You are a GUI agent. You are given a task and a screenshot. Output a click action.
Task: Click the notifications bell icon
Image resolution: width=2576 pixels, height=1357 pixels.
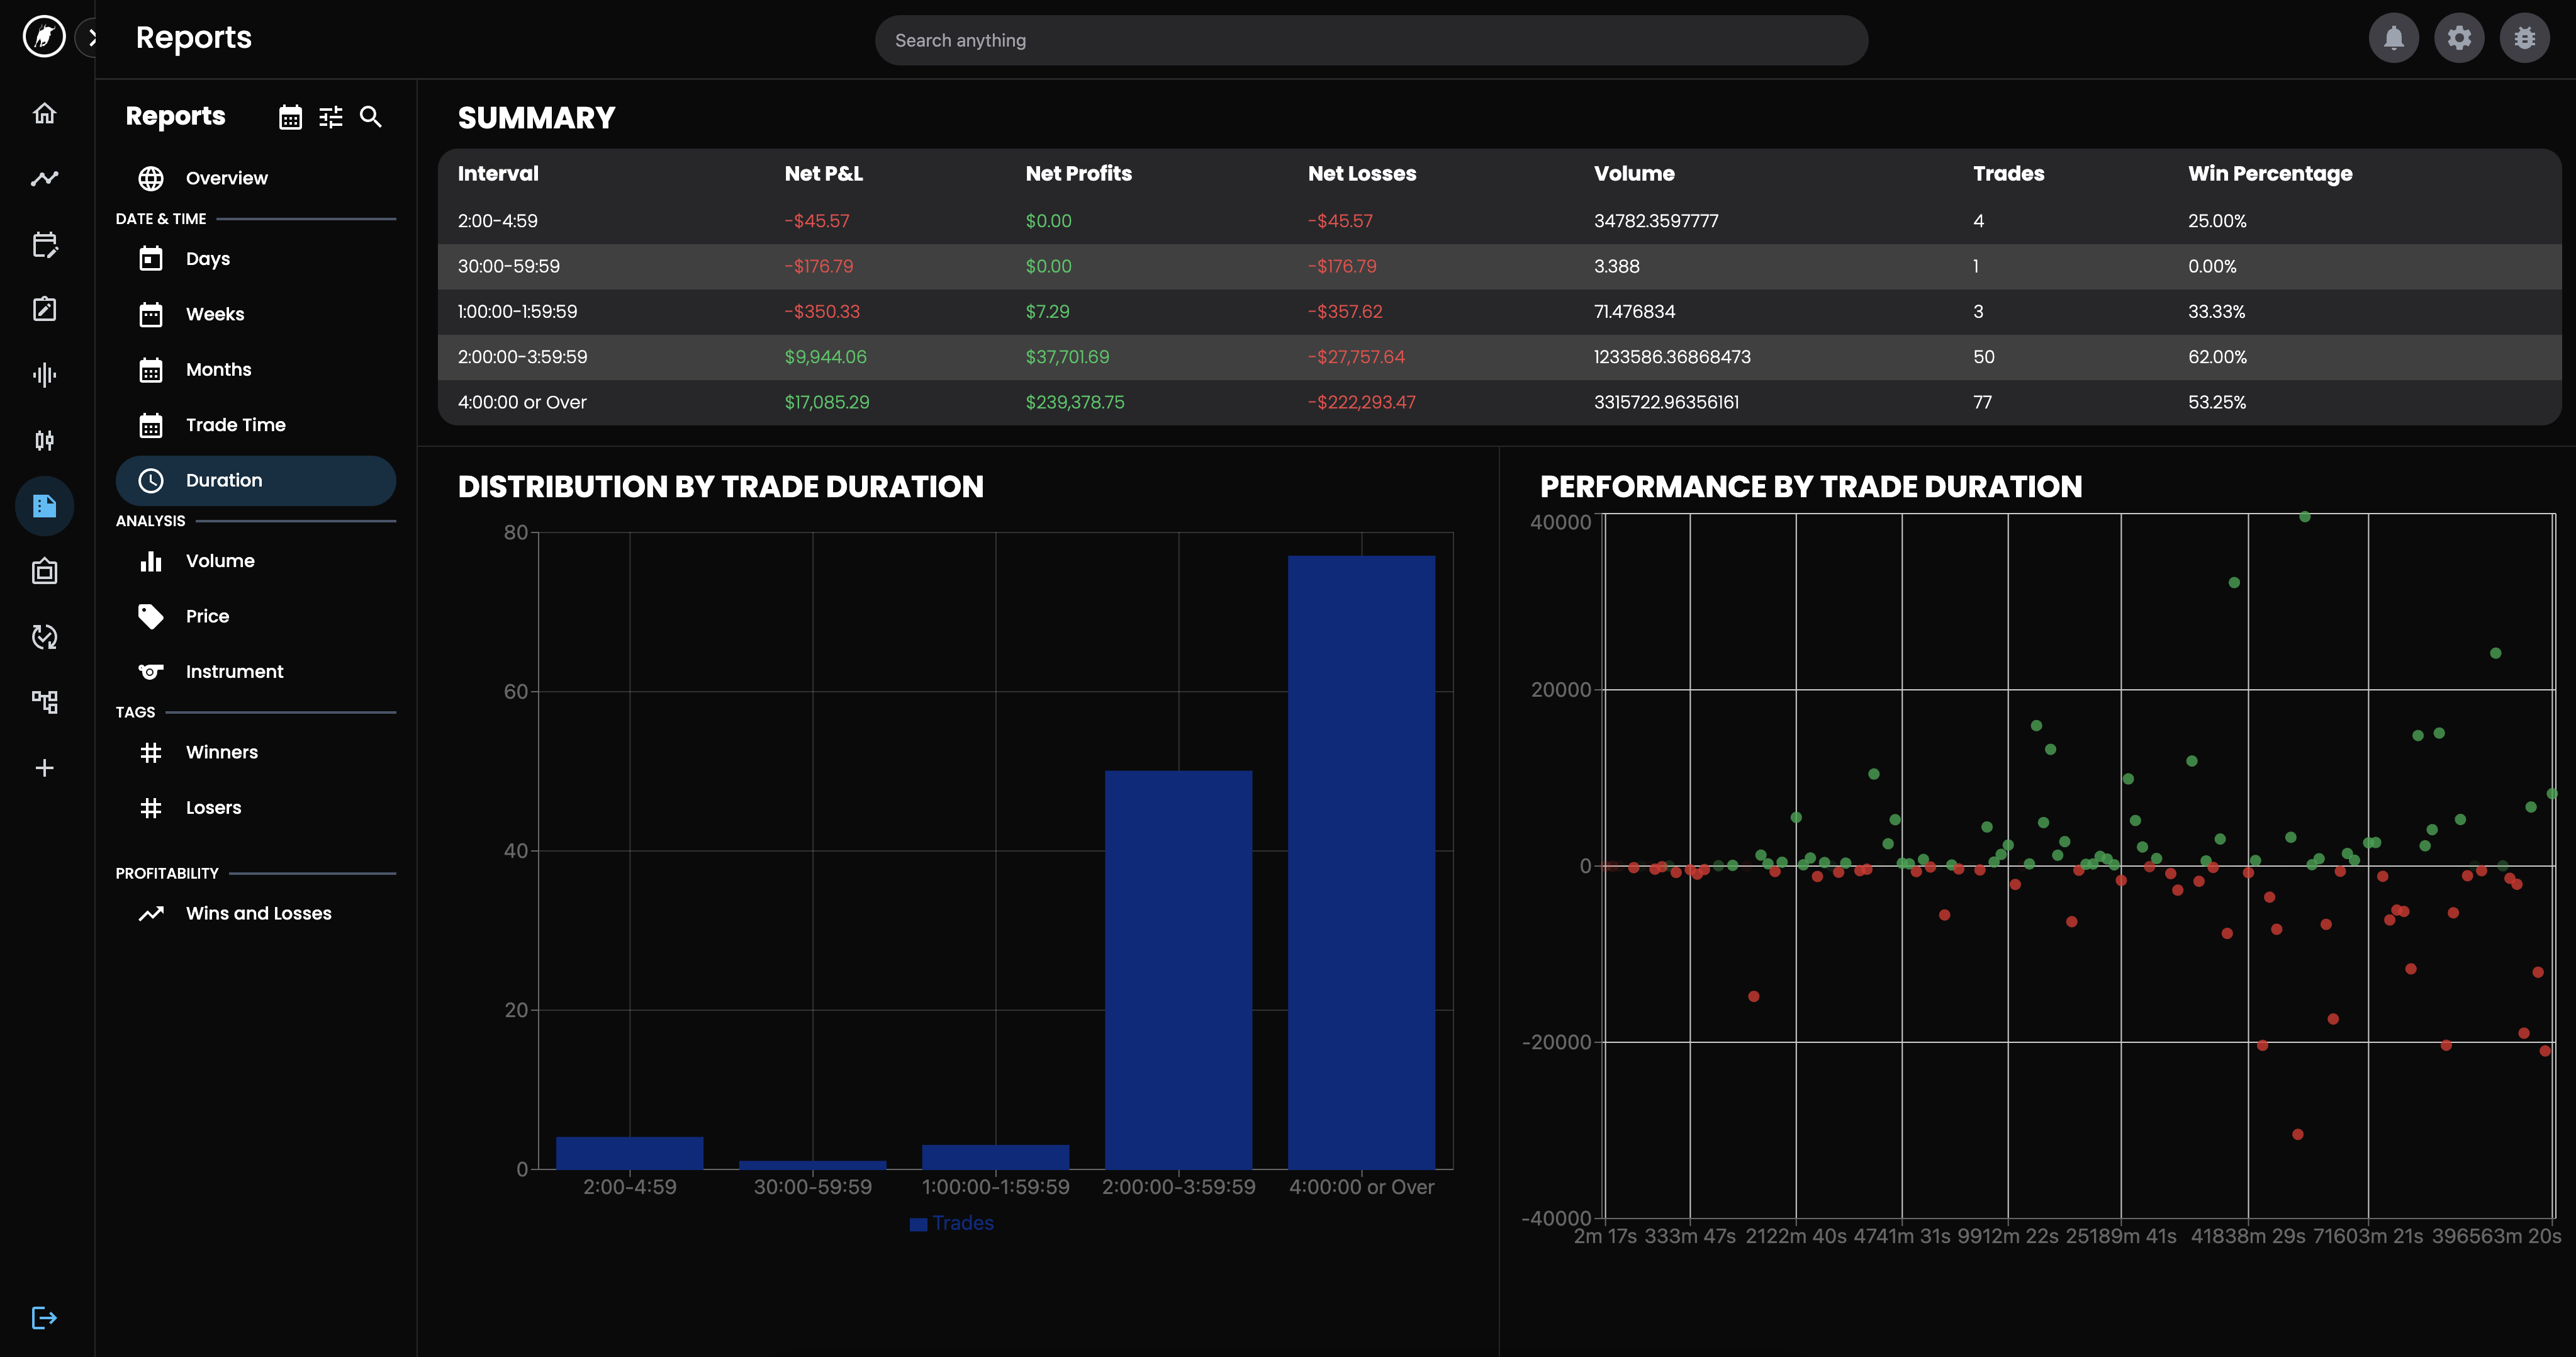pos(2393,39)
